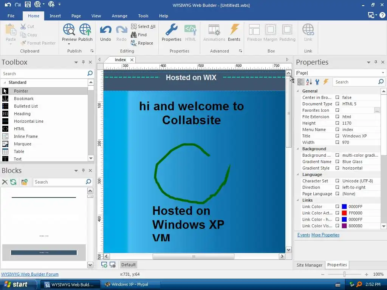This screenshot has width=387, height=290.
Task: Switch to the Insert ribbon tab
Action: coord(55,16)
